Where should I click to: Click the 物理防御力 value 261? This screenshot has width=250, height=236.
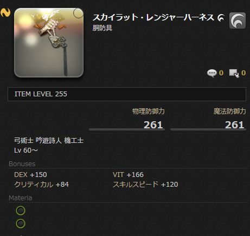click(153, 125)
